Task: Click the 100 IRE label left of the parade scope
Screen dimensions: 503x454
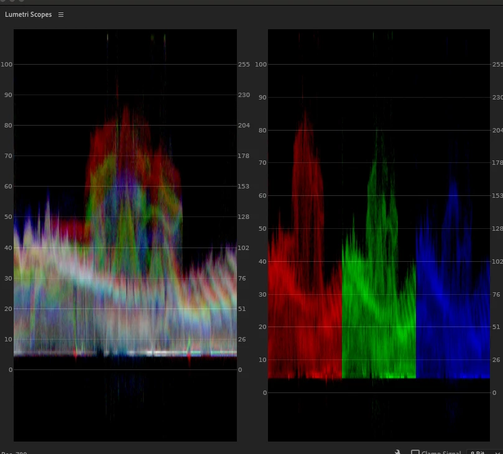Action: click(x=261, y=65)
